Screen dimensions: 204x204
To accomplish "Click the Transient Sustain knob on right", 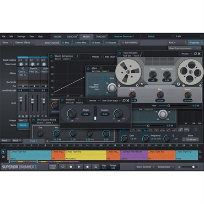I will 118,114.
